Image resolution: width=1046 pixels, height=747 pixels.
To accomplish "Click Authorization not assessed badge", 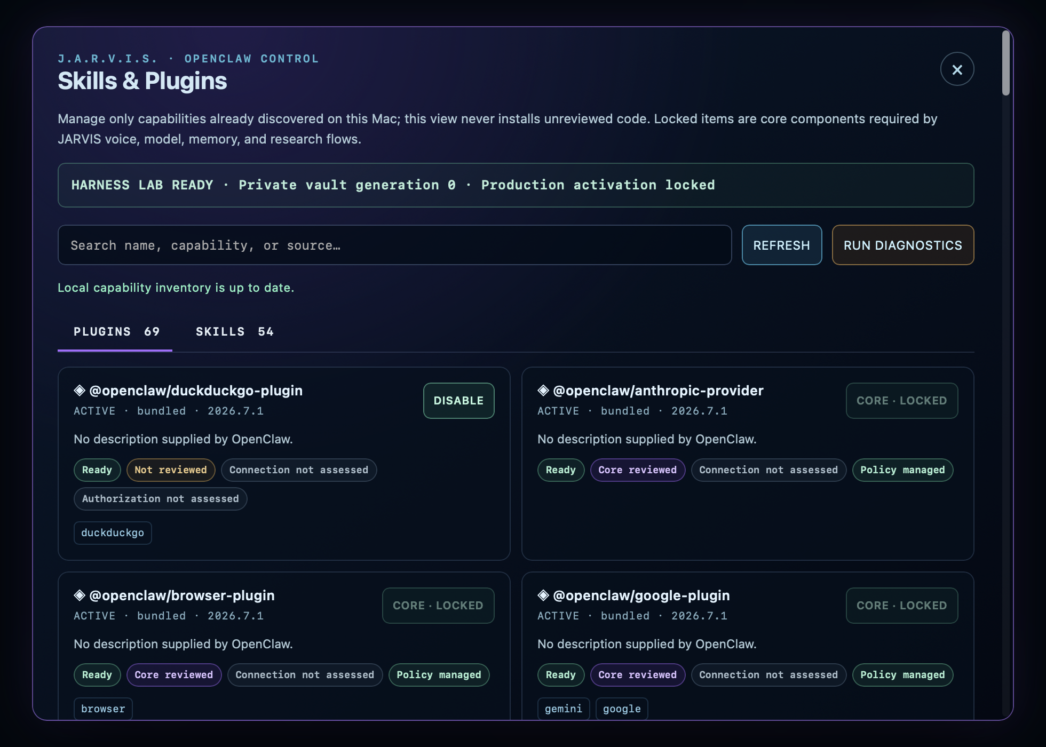I will [161, 499].
